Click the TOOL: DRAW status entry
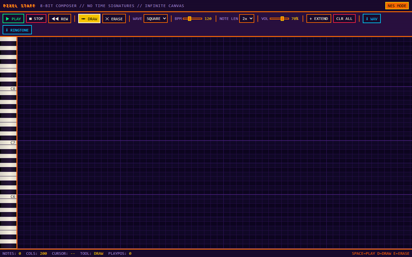The width and height of the screenshot is (412, 257). coord(92,253)
